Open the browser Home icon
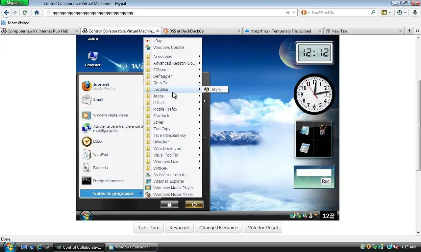The height and width of the screenshot is (252, 421). coord(37,12)
